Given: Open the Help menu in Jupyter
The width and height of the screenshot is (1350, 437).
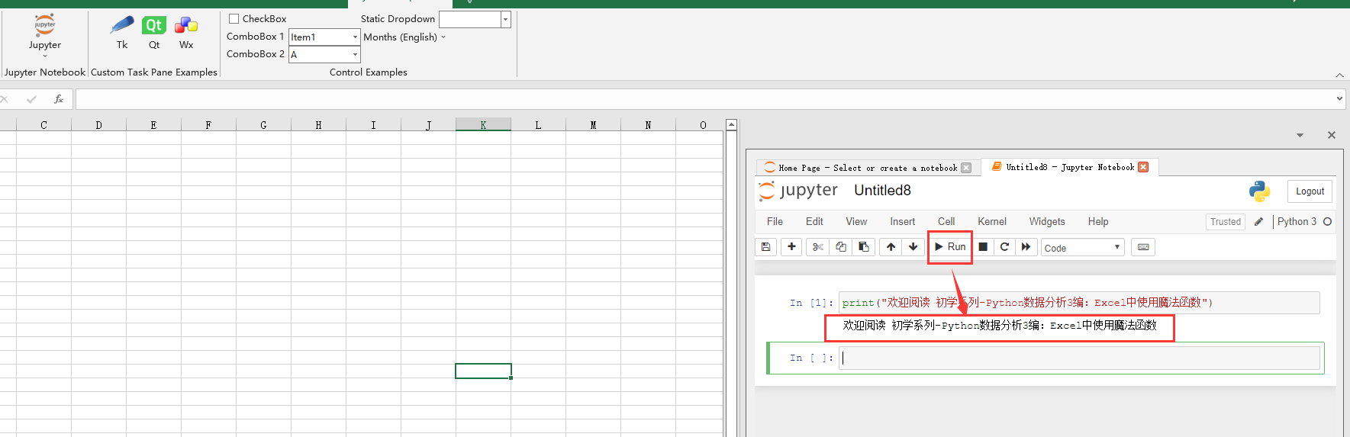Looking at the screenshot, I should pos(1098,222).
